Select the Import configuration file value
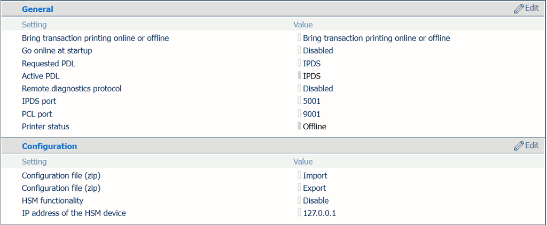The image size is (547, 225). (x=315, y=175)
